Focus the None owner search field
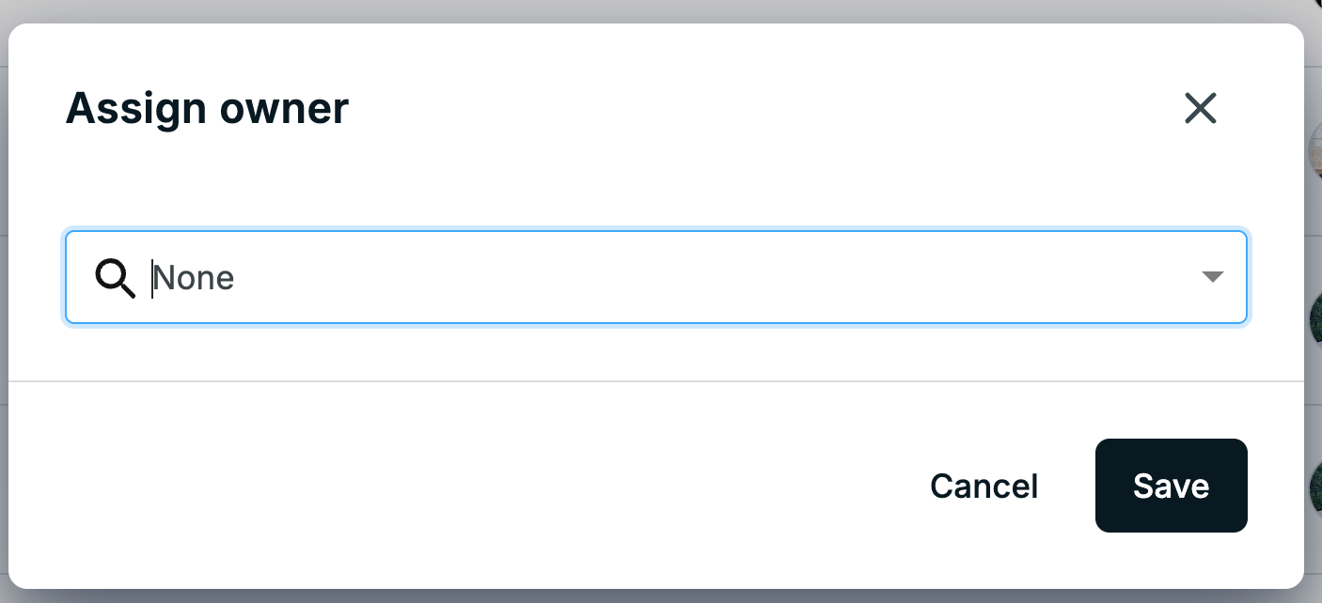 point(656,278)
